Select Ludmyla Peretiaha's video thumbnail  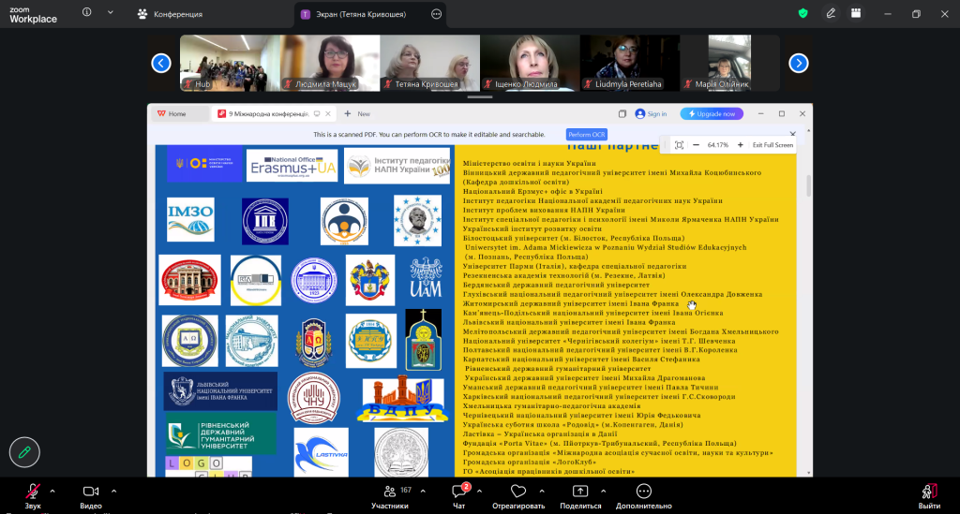(x=627, y=63)
